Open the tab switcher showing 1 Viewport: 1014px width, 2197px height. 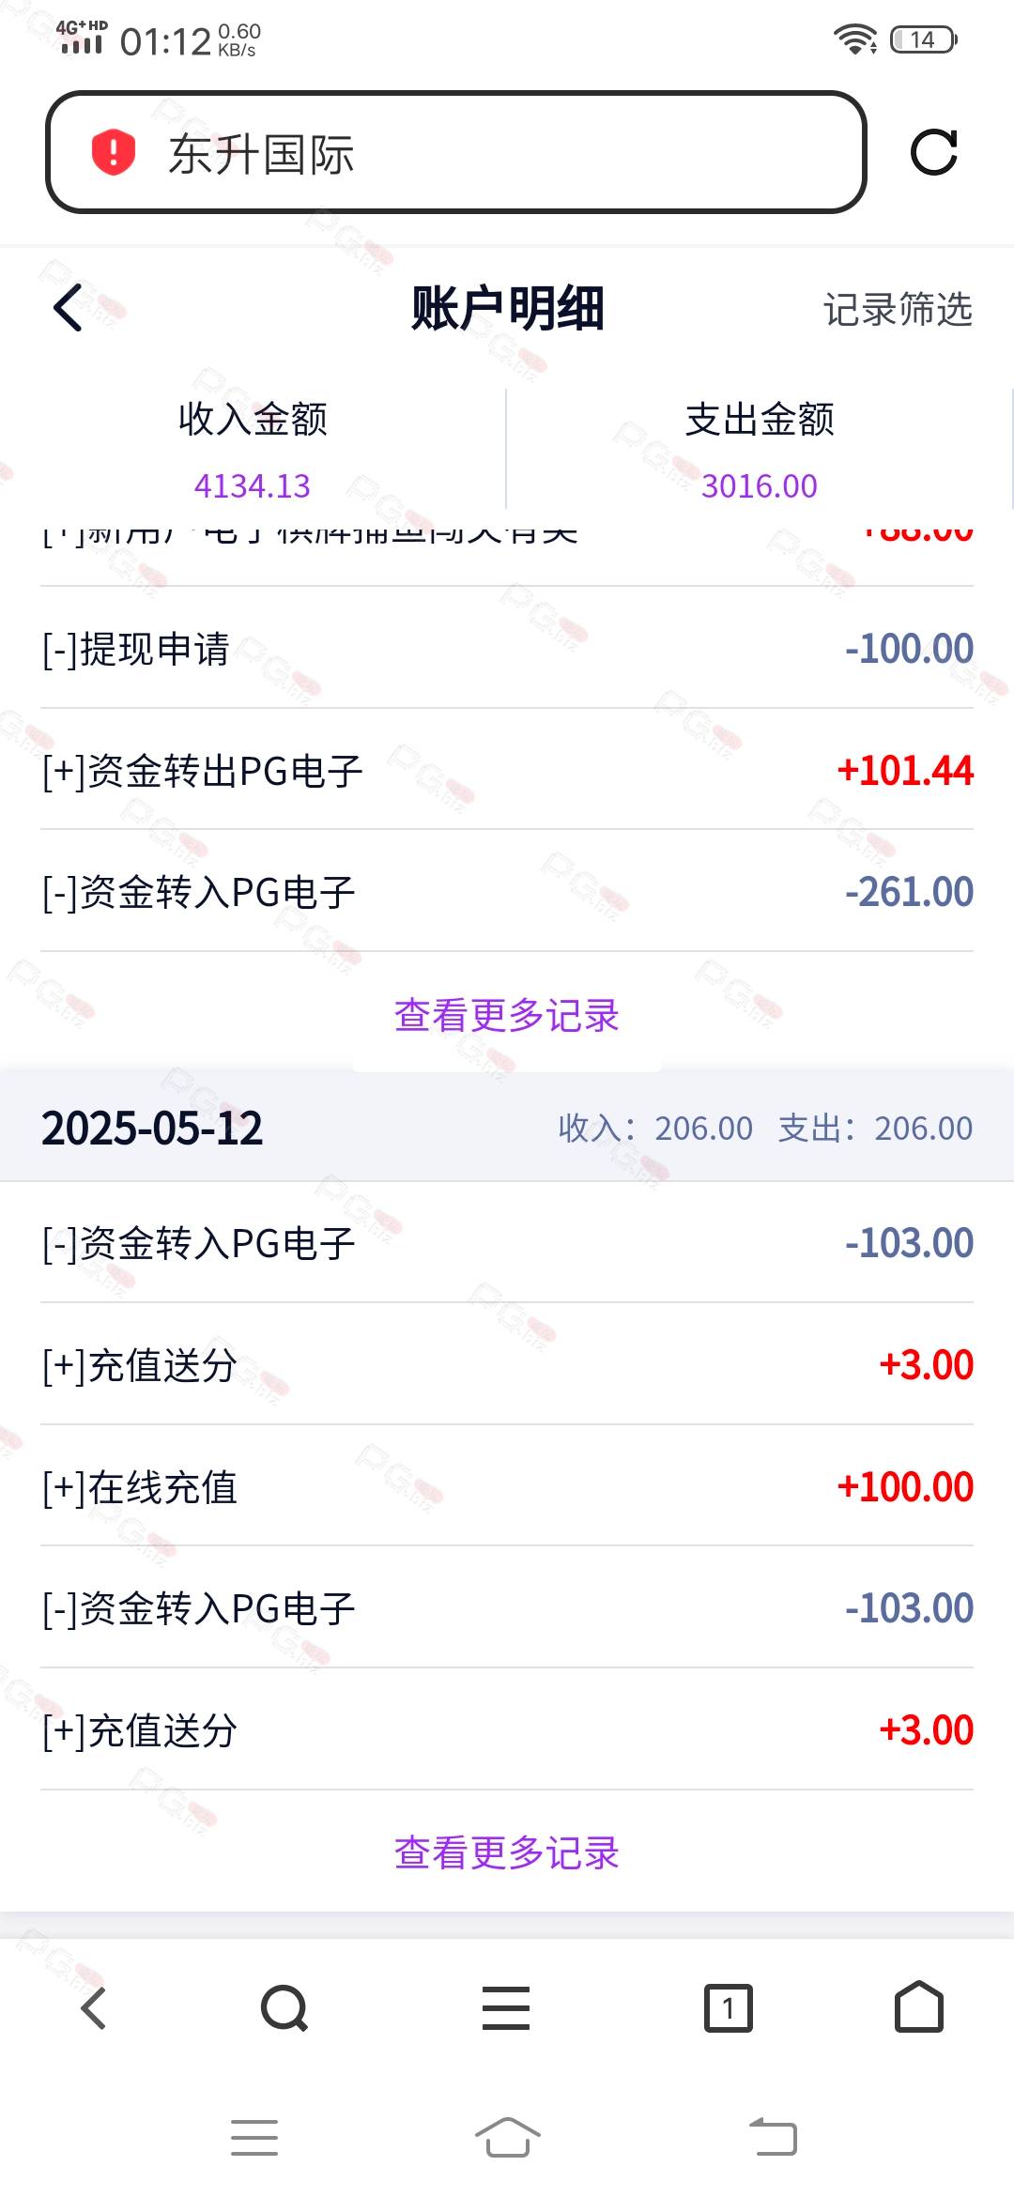(728, 2009)
